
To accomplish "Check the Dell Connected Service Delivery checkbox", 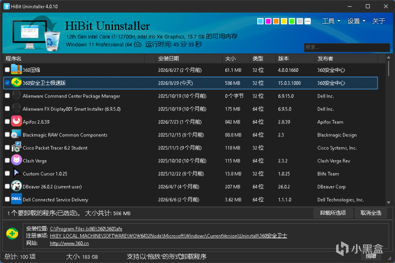I will (7, 199).
